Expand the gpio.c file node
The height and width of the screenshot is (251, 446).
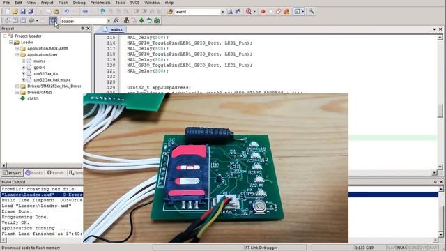coord(23,67)
